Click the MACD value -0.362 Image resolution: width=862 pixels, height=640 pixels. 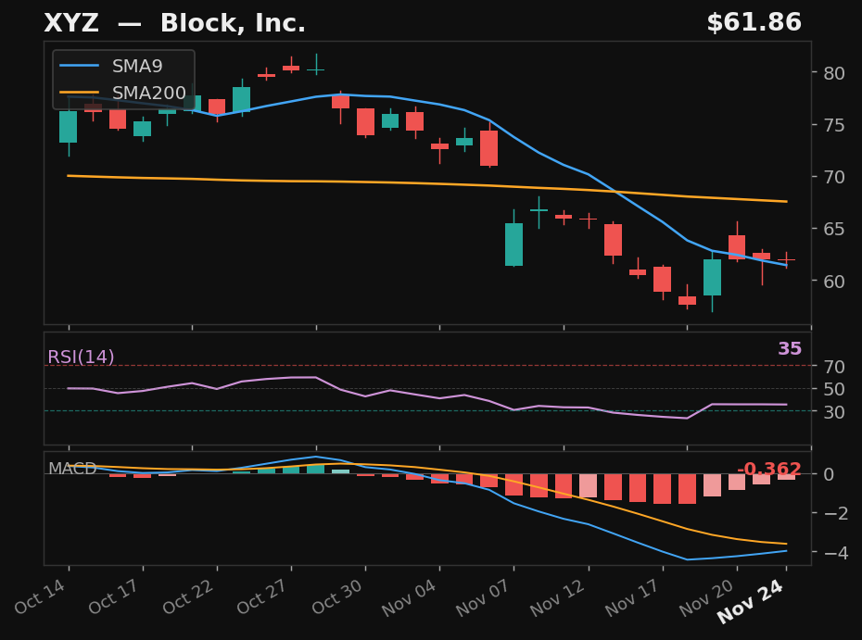(x=768, y=469)
